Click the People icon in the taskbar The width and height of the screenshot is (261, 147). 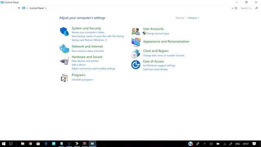(x=198, y=144)
